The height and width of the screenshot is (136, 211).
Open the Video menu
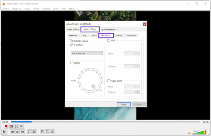(36, 8)
